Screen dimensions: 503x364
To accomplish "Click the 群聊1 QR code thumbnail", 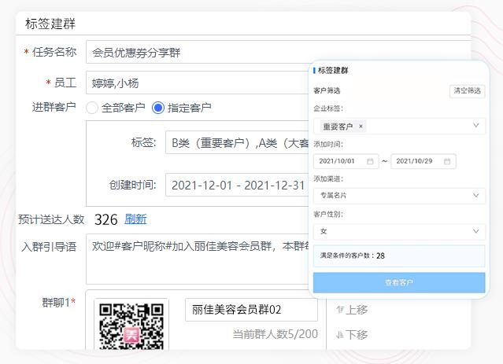I will 131,325.
